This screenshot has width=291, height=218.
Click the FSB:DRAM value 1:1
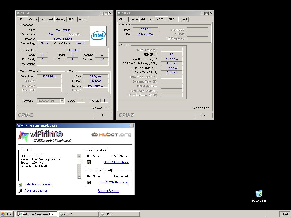pos(172,54)
